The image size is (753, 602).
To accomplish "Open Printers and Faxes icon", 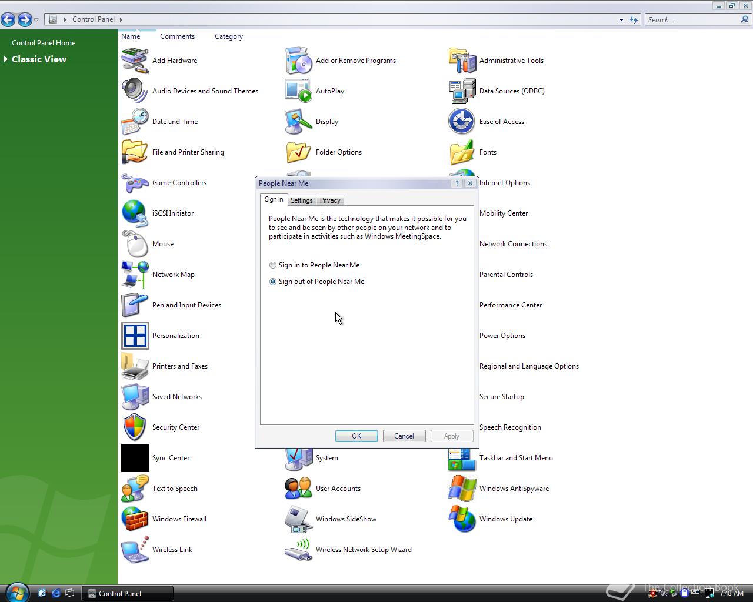I will pyautogui.click(x=135, y=366).
